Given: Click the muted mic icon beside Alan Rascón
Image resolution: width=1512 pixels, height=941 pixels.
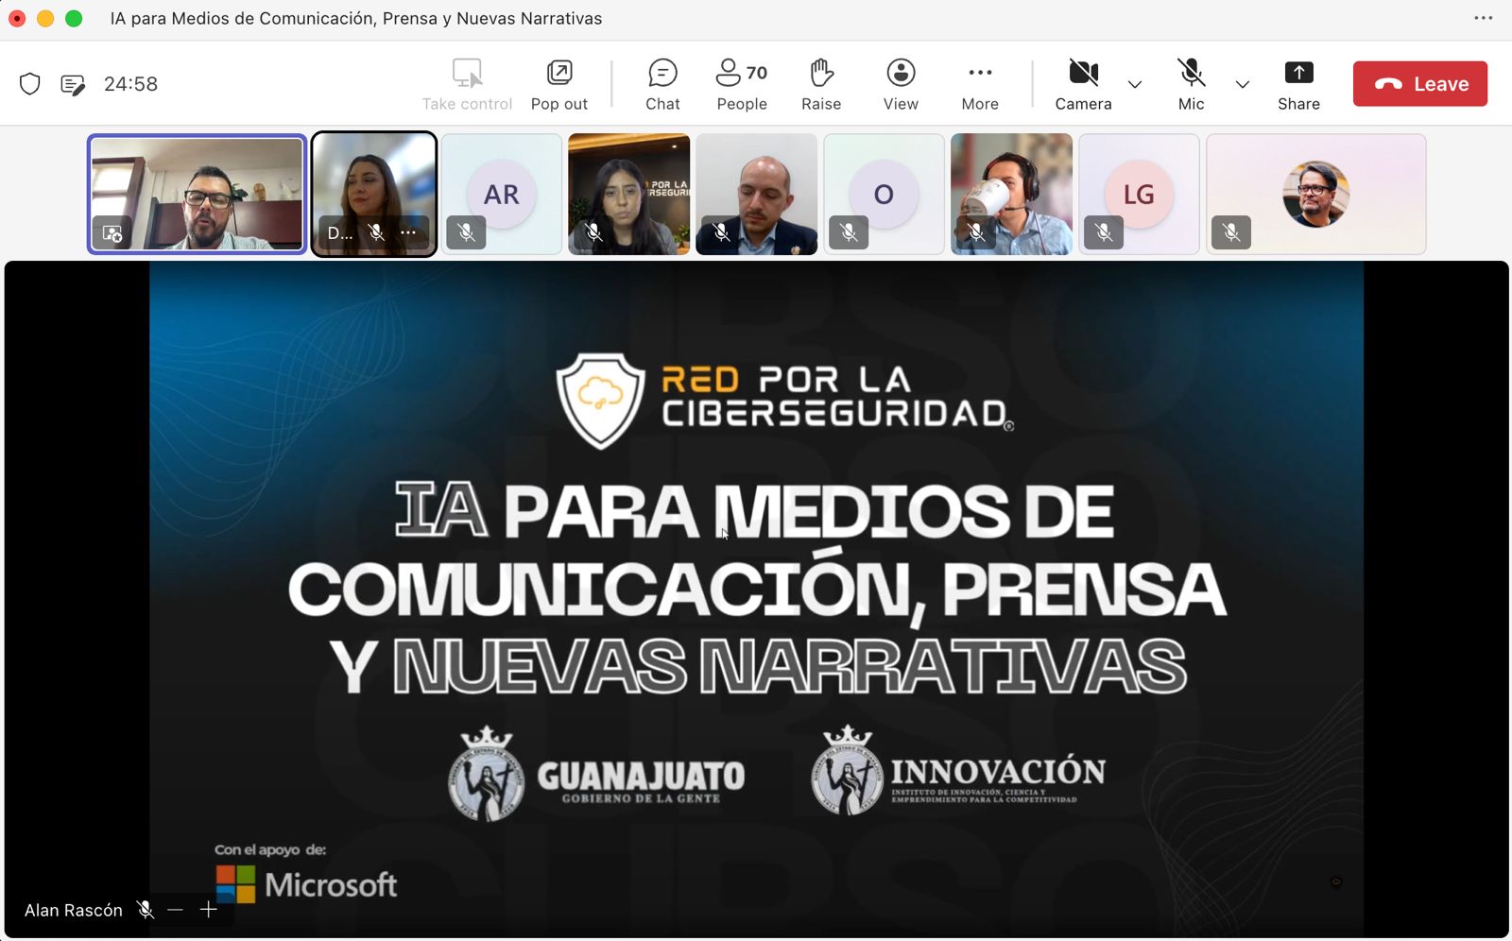Looking at the screenshot, I should pyautogui.click(x=145, y=910).
